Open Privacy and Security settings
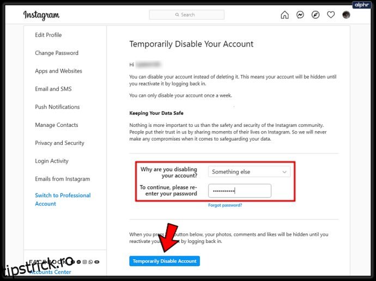Image resolution: width=376 pixels, height=281 pixels. click(x=59, y=143)
